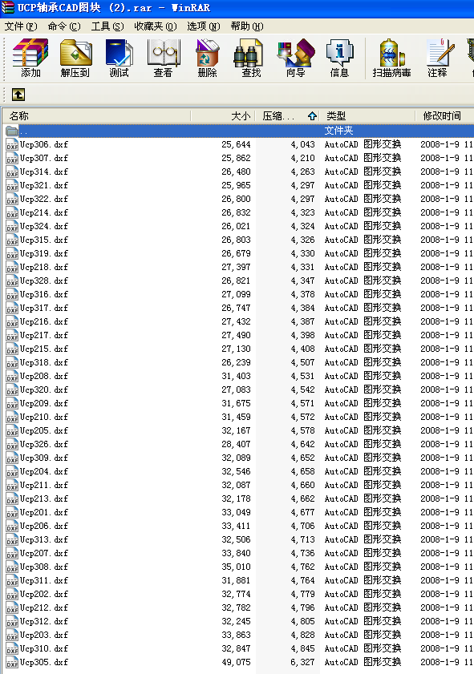Sort by Packed size (压缩) column header
The height and width of the screenshot is (674, 474).
[288, 115]
